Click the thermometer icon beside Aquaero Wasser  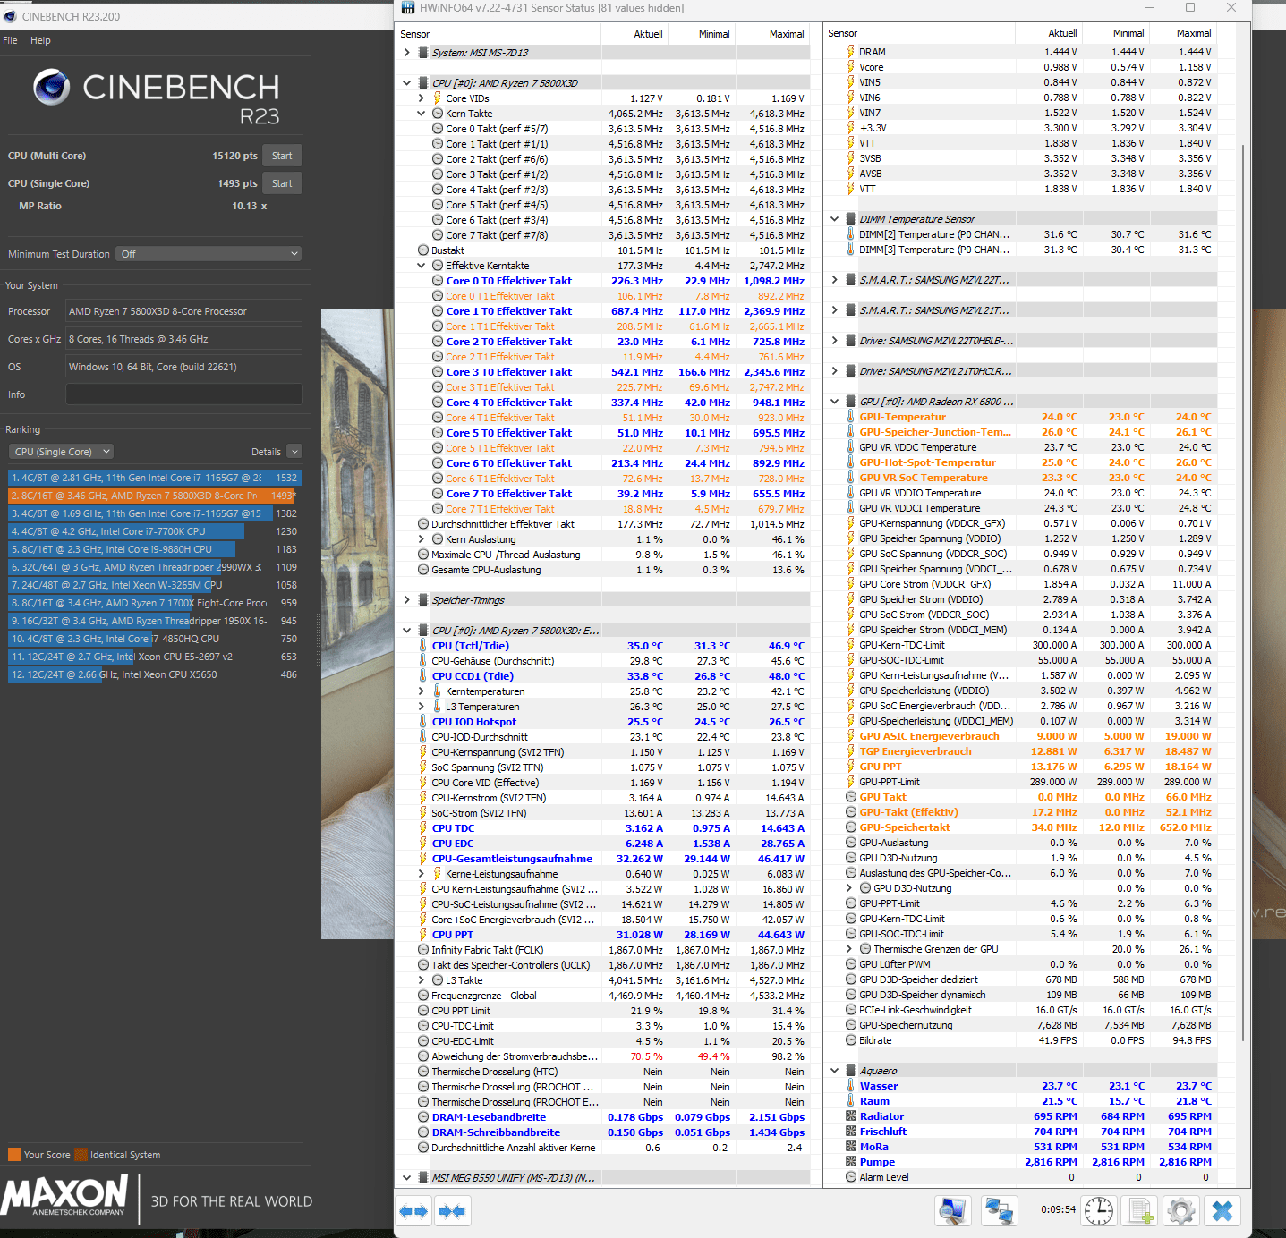(x=851, y=1086)
